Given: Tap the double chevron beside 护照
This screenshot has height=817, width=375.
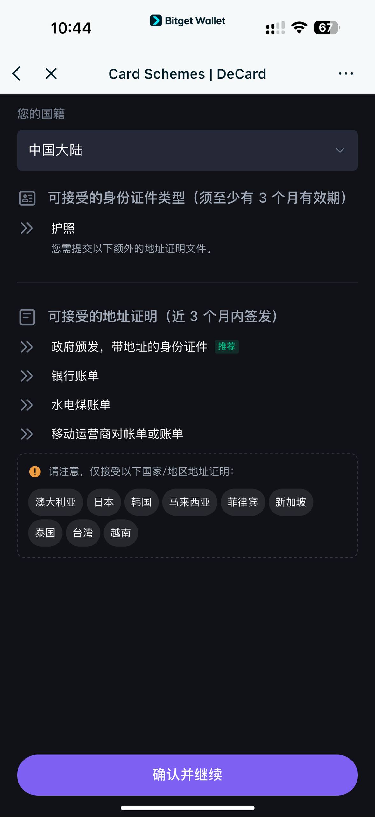Looking at the screenshot, I should [x=27, y=228].
